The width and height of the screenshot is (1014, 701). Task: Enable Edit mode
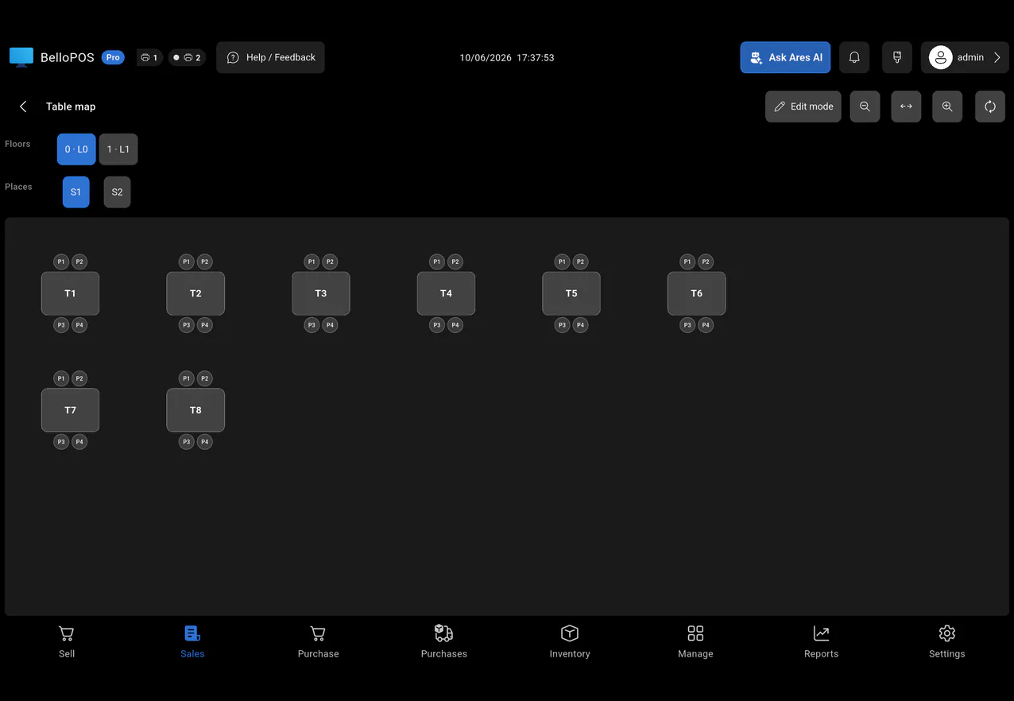[803, 107]
